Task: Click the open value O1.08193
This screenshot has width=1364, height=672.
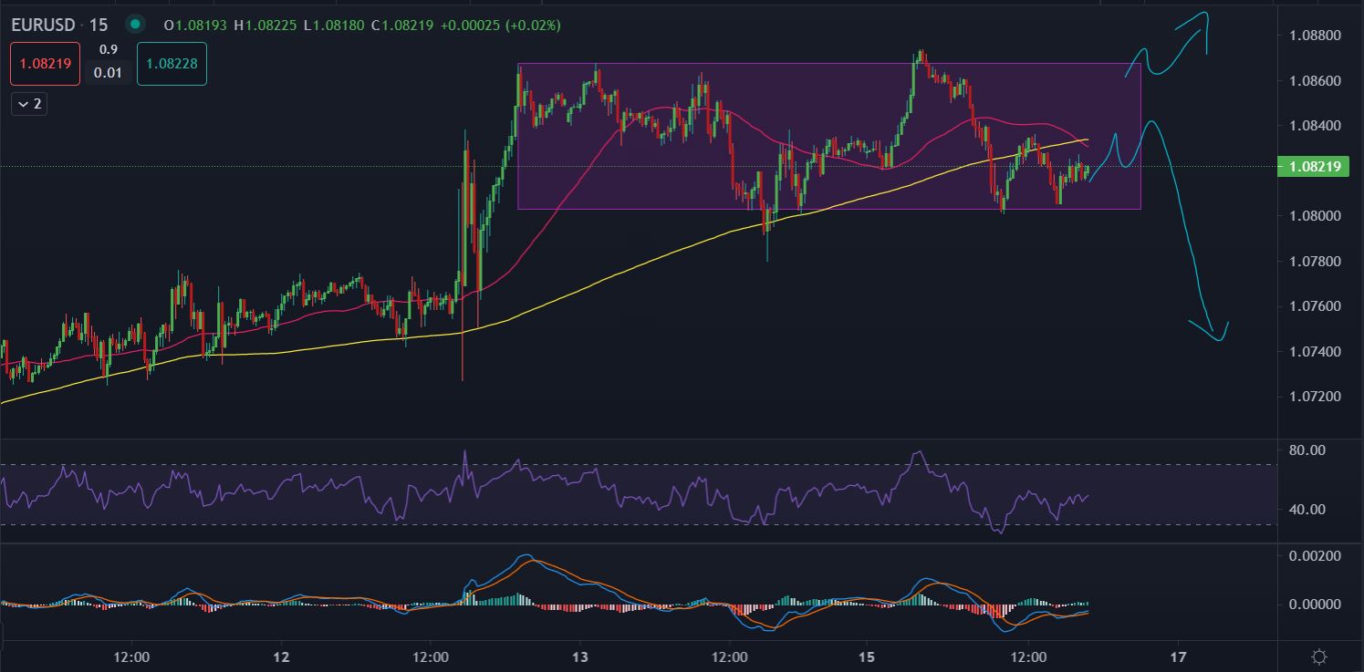Action: (196, 26)
